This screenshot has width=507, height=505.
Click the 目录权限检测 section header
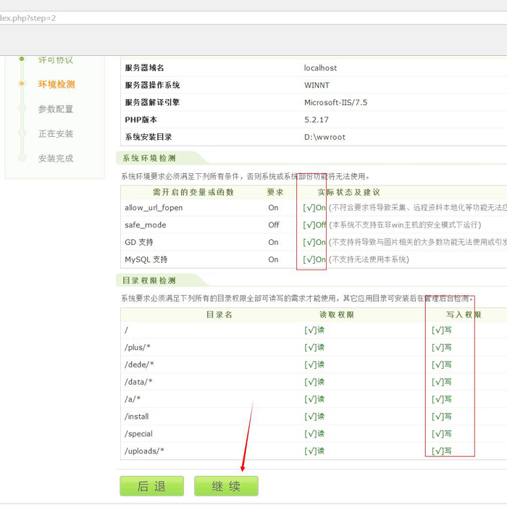pyautogui.click(x=149, y=280)
